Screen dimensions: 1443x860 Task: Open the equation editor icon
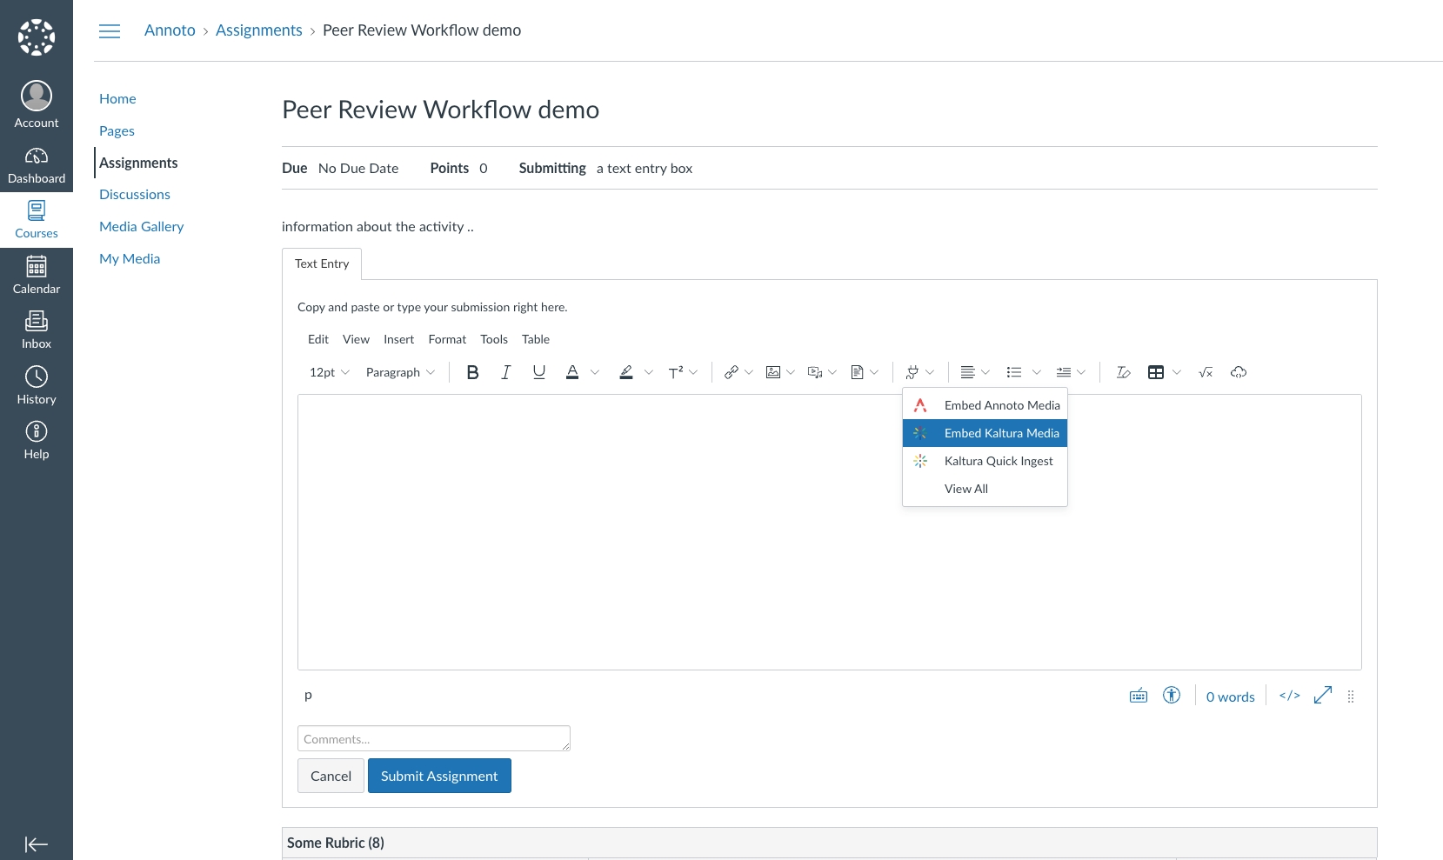(x=1206, y=372)
